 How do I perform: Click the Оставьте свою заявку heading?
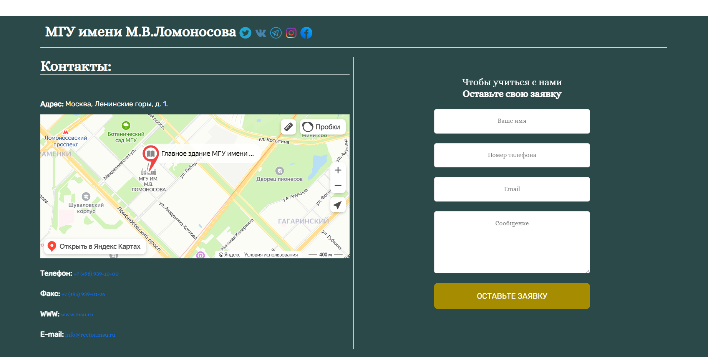point(512,94)
